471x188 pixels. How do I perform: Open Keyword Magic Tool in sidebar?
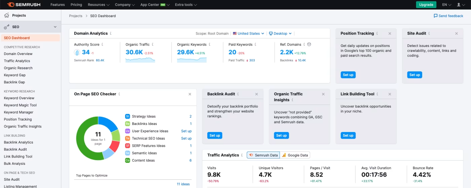[x=20, y=105]
